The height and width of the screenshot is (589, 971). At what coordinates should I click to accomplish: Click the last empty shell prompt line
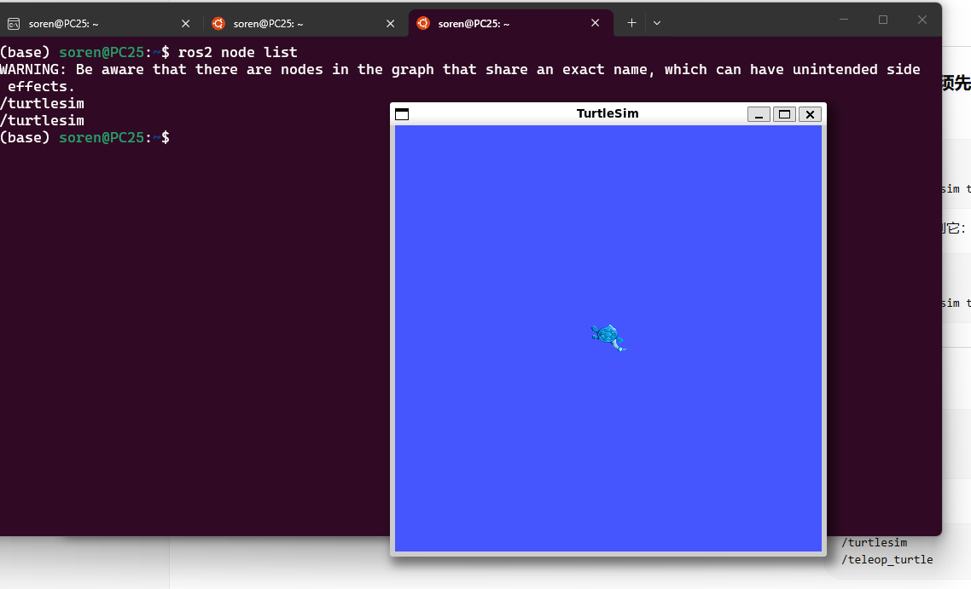coord(84,137)
